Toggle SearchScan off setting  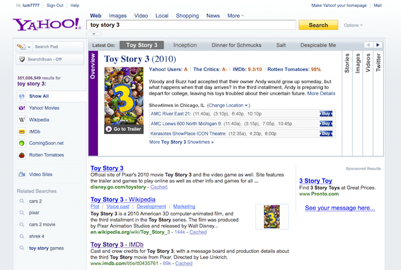click(45, 58)
